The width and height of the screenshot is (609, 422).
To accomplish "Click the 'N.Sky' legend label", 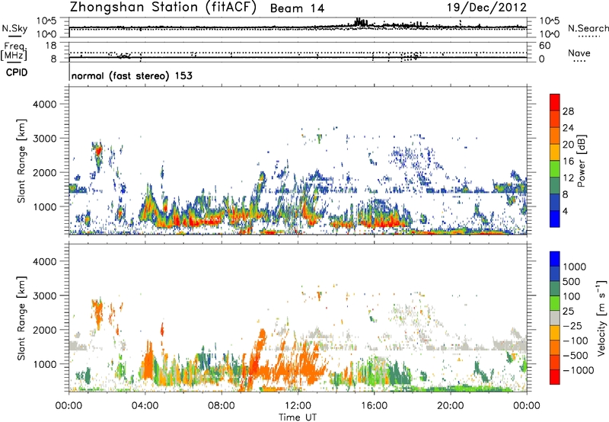I will coord(14,28).
